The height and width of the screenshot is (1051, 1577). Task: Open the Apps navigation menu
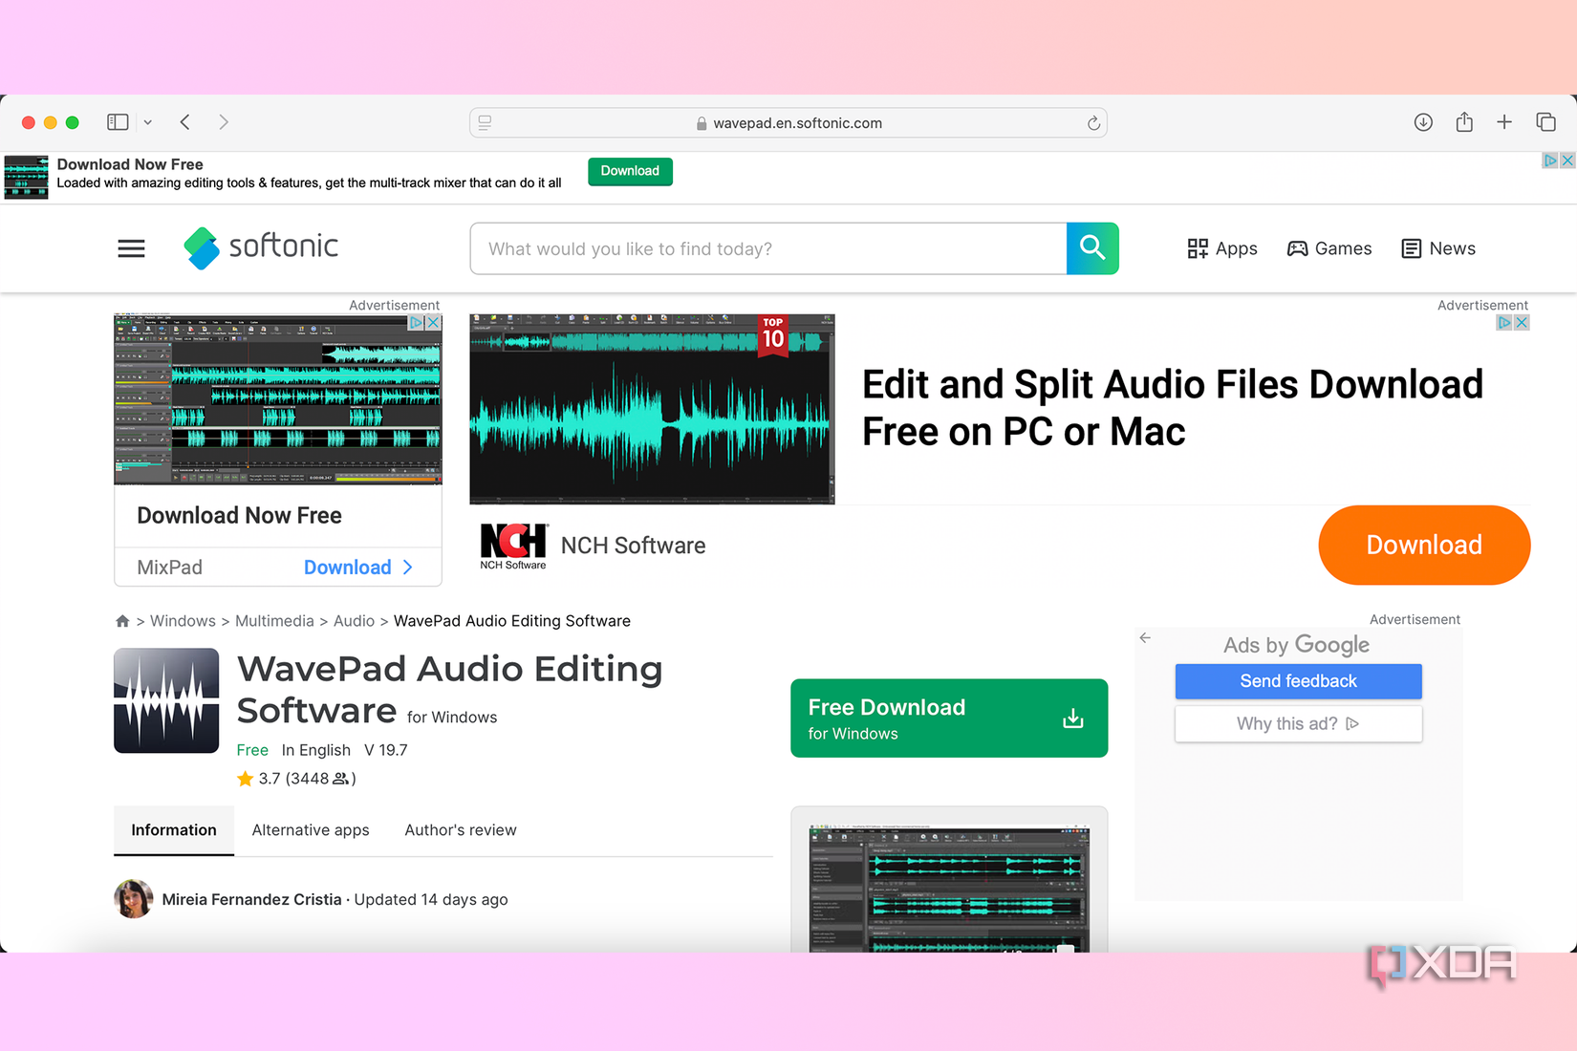(1222, 248)
